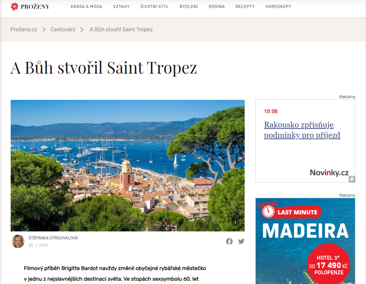Click the Saint Tropez harbor photo

(x=128, y=165)
